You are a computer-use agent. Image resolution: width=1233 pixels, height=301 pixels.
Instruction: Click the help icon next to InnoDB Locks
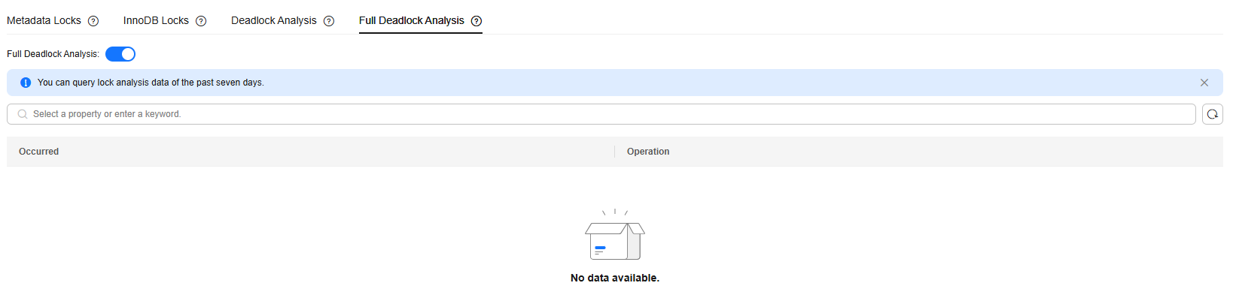point(201,21)
